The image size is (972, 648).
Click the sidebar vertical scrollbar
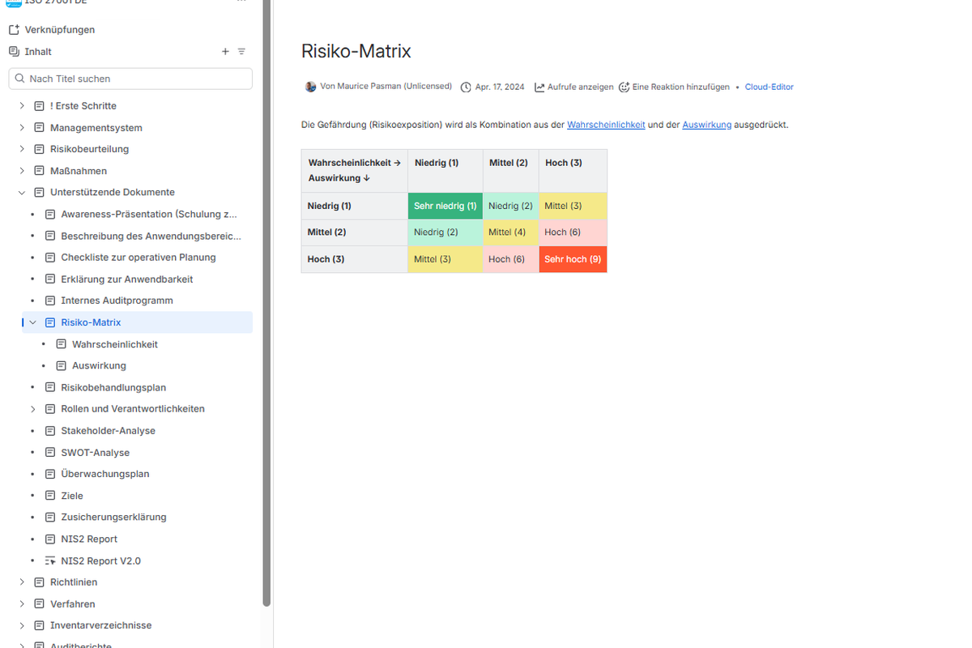click(267, 303)
